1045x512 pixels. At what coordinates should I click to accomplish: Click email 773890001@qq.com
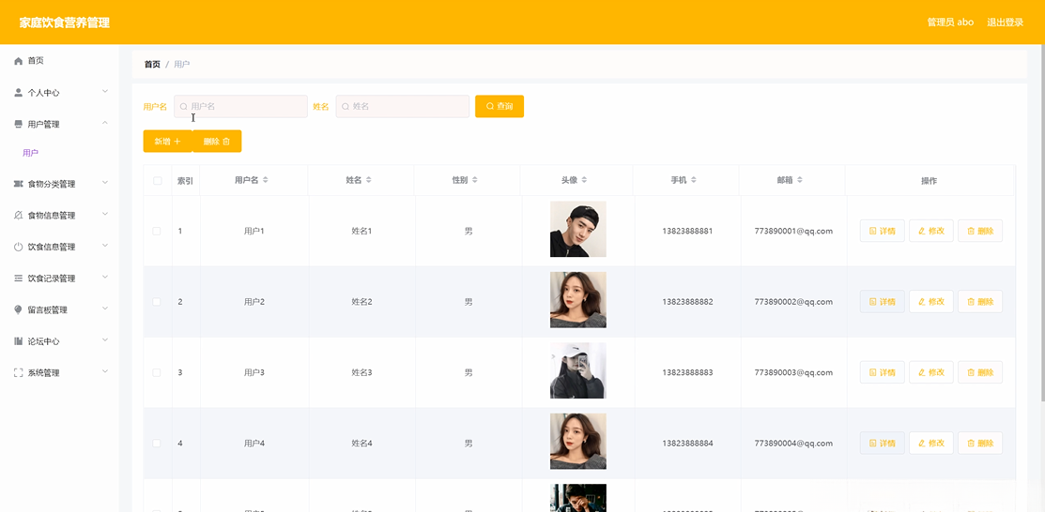[x=793, y=231]
